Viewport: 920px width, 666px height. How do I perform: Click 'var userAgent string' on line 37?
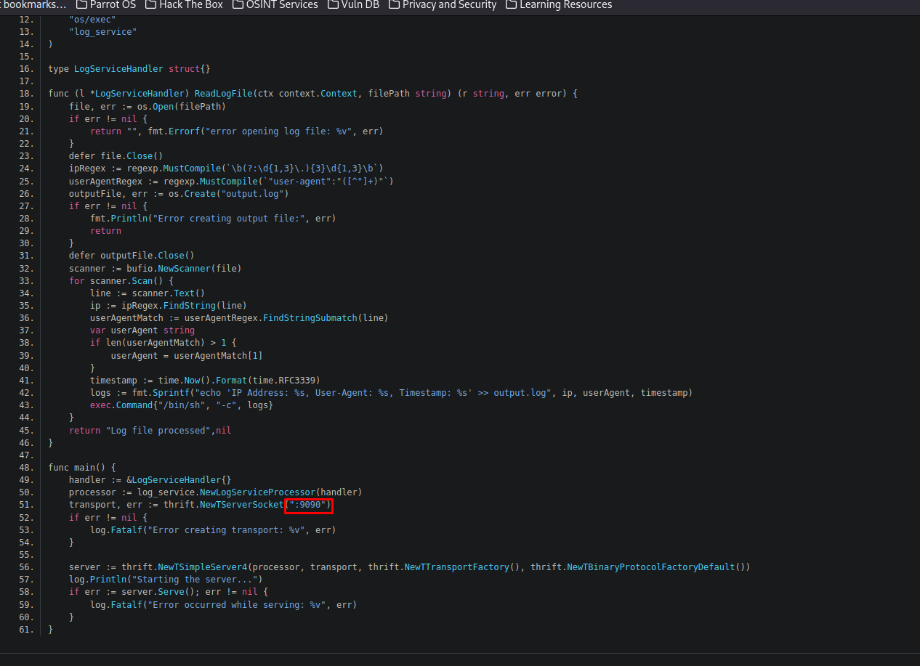point(142,330)
